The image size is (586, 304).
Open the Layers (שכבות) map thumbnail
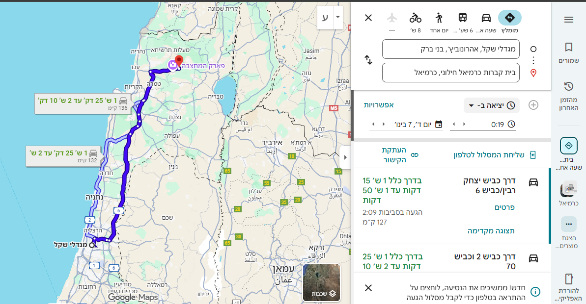(x=322, y=283)
